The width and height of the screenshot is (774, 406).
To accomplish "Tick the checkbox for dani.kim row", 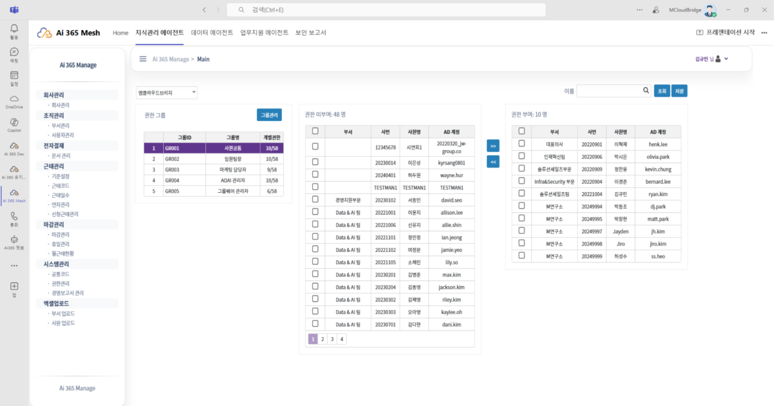I will 315,324.
